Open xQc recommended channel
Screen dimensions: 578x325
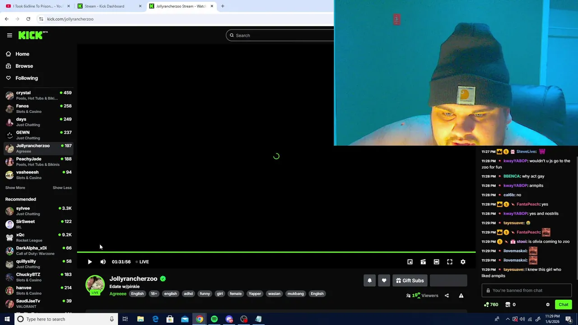(38, 237)
